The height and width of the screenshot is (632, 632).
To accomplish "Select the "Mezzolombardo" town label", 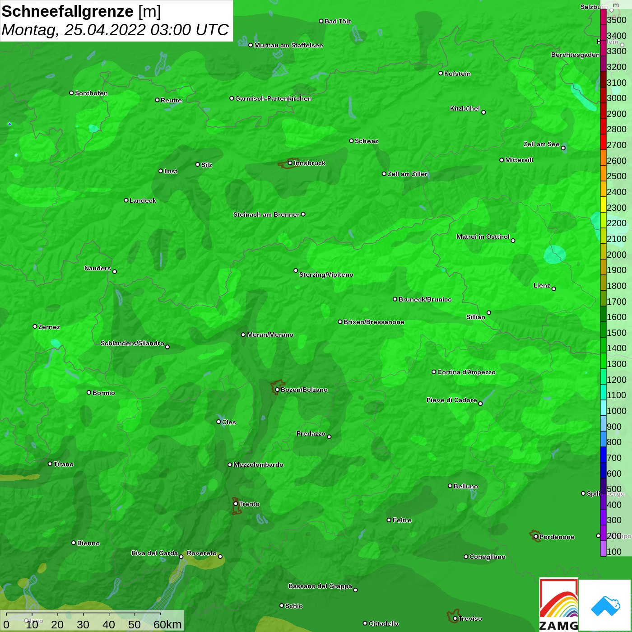I will click(258, 465).
